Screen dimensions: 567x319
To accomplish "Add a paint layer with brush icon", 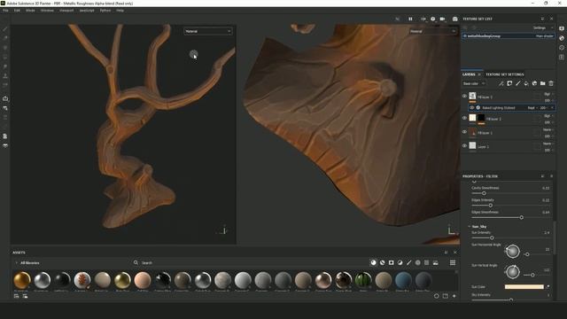I will tap(517, 83).
